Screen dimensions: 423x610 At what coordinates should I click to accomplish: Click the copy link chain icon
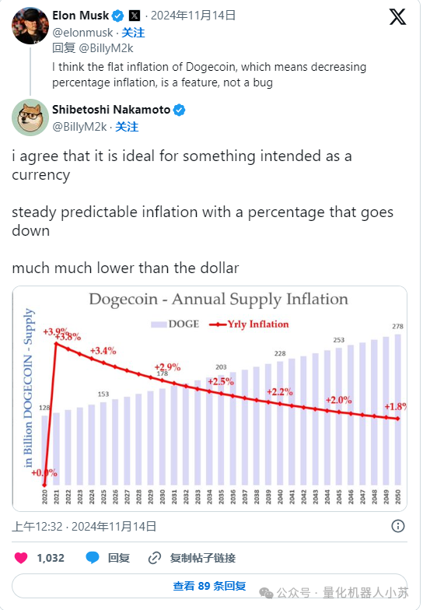tap(154, 558)
